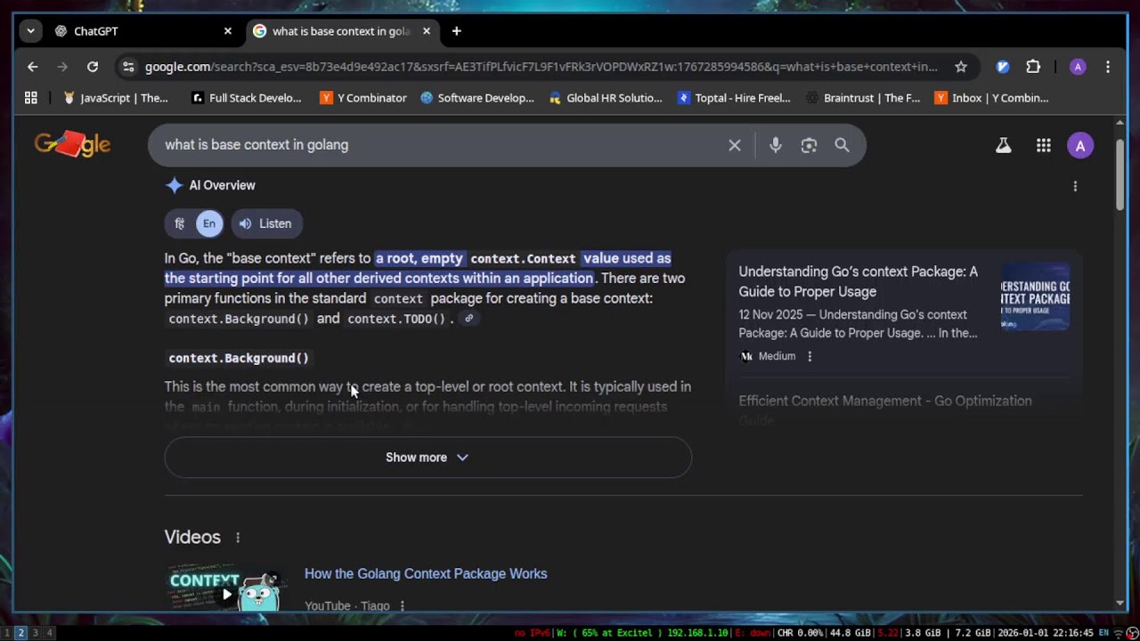Viewport: 1140px width, 641px height.
Task: Clear the search query with X
Action: (735, 145)
